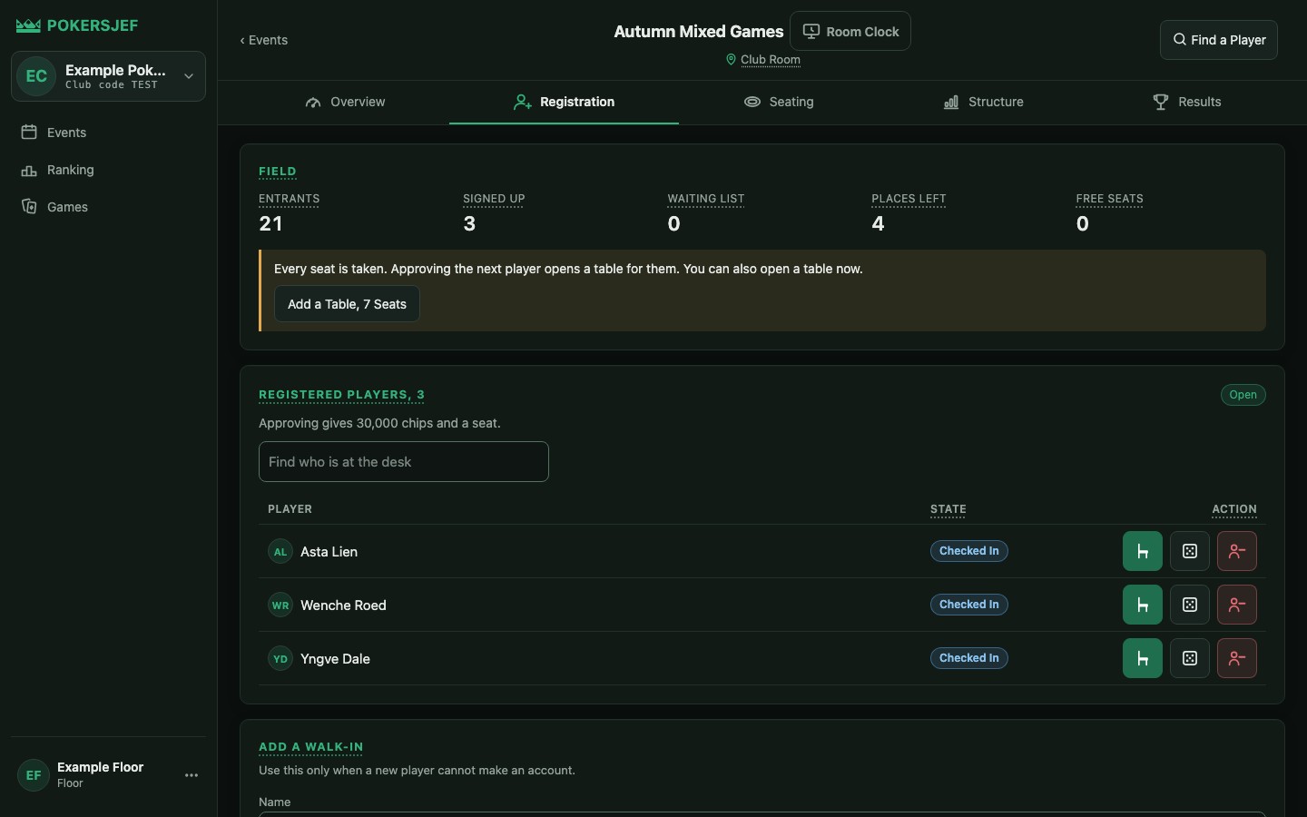Click Asta Lien's Checked In badge
The image size is (1307, 817).
point(968,551)
